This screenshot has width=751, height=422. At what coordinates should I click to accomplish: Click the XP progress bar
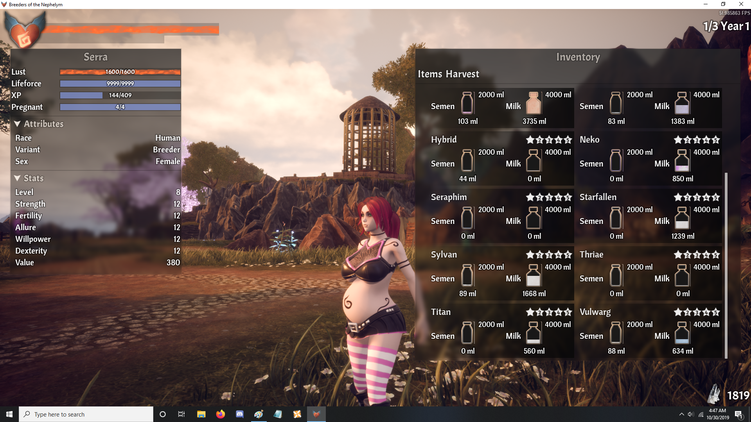pyautogui.click(x=120, y=95)
